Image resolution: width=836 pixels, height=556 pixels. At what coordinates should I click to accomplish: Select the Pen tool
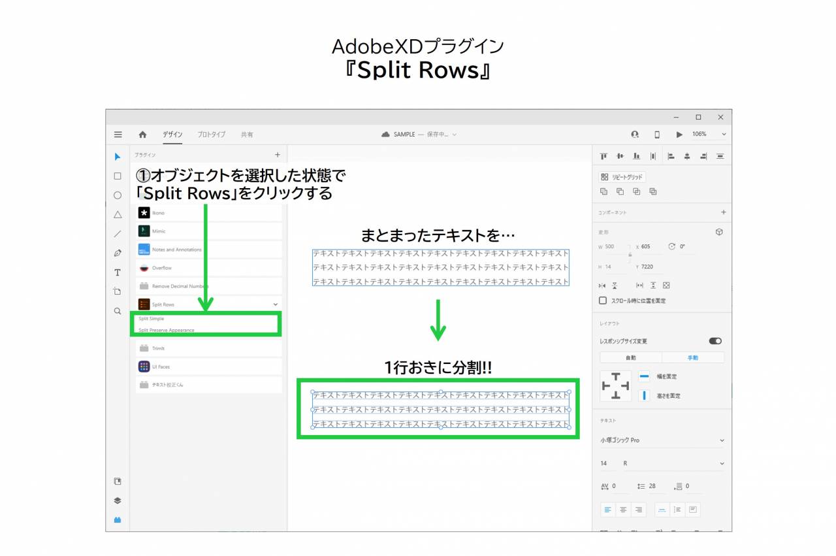click(x=118, y=253)
